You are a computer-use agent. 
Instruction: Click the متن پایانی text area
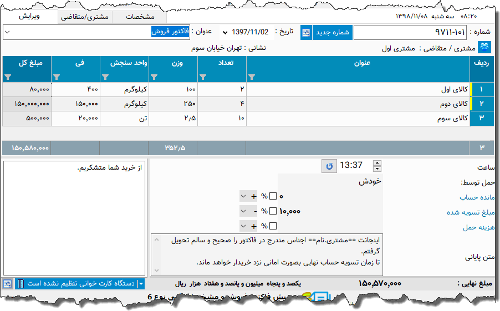pyautogui.click(x=267, y=254)
